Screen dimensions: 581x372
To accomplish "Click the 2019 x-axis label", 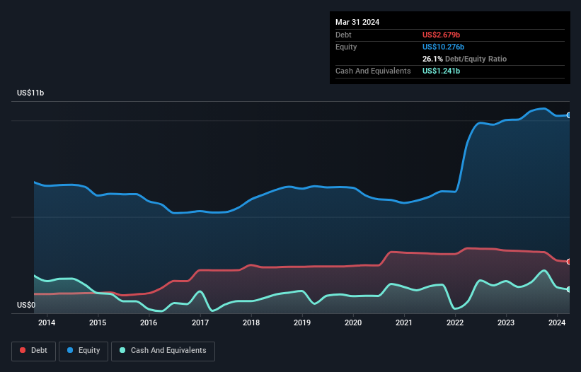I will (302, 322).
